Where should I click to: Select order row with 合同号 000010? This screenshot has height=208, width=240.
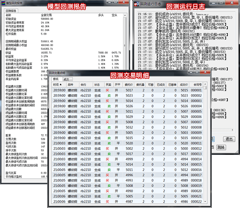(128, 138)
